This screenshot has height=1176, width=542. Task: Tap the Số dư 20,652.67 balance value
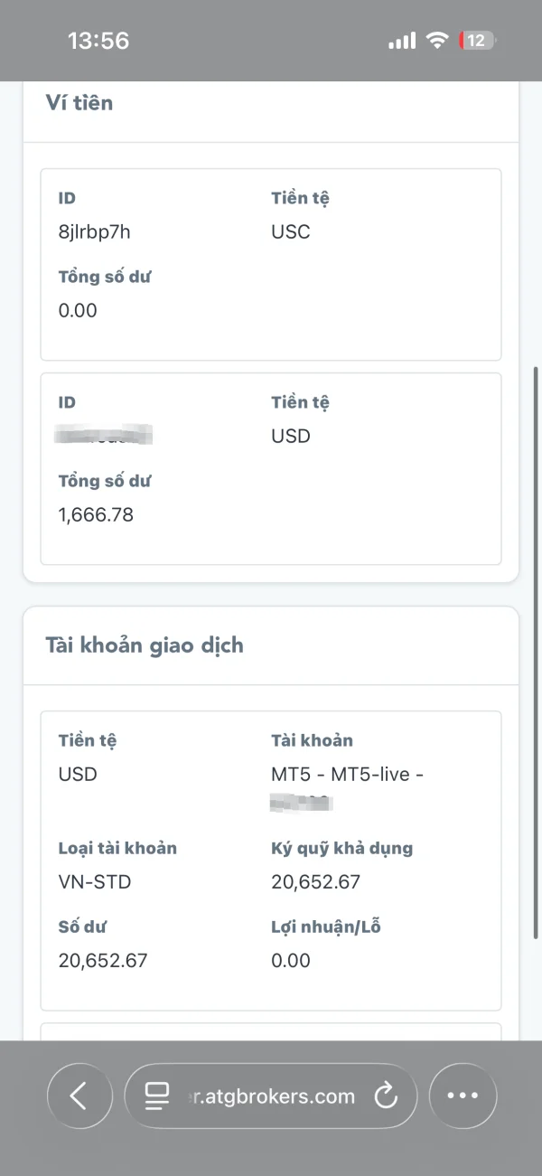tap(103, 961)
